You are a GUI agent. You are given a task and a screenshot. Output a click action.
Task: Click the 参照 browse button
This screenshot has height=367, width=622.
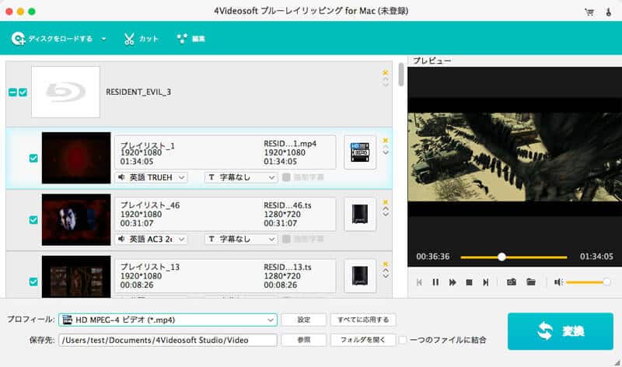pyautogui.click(x=304, y=340)
